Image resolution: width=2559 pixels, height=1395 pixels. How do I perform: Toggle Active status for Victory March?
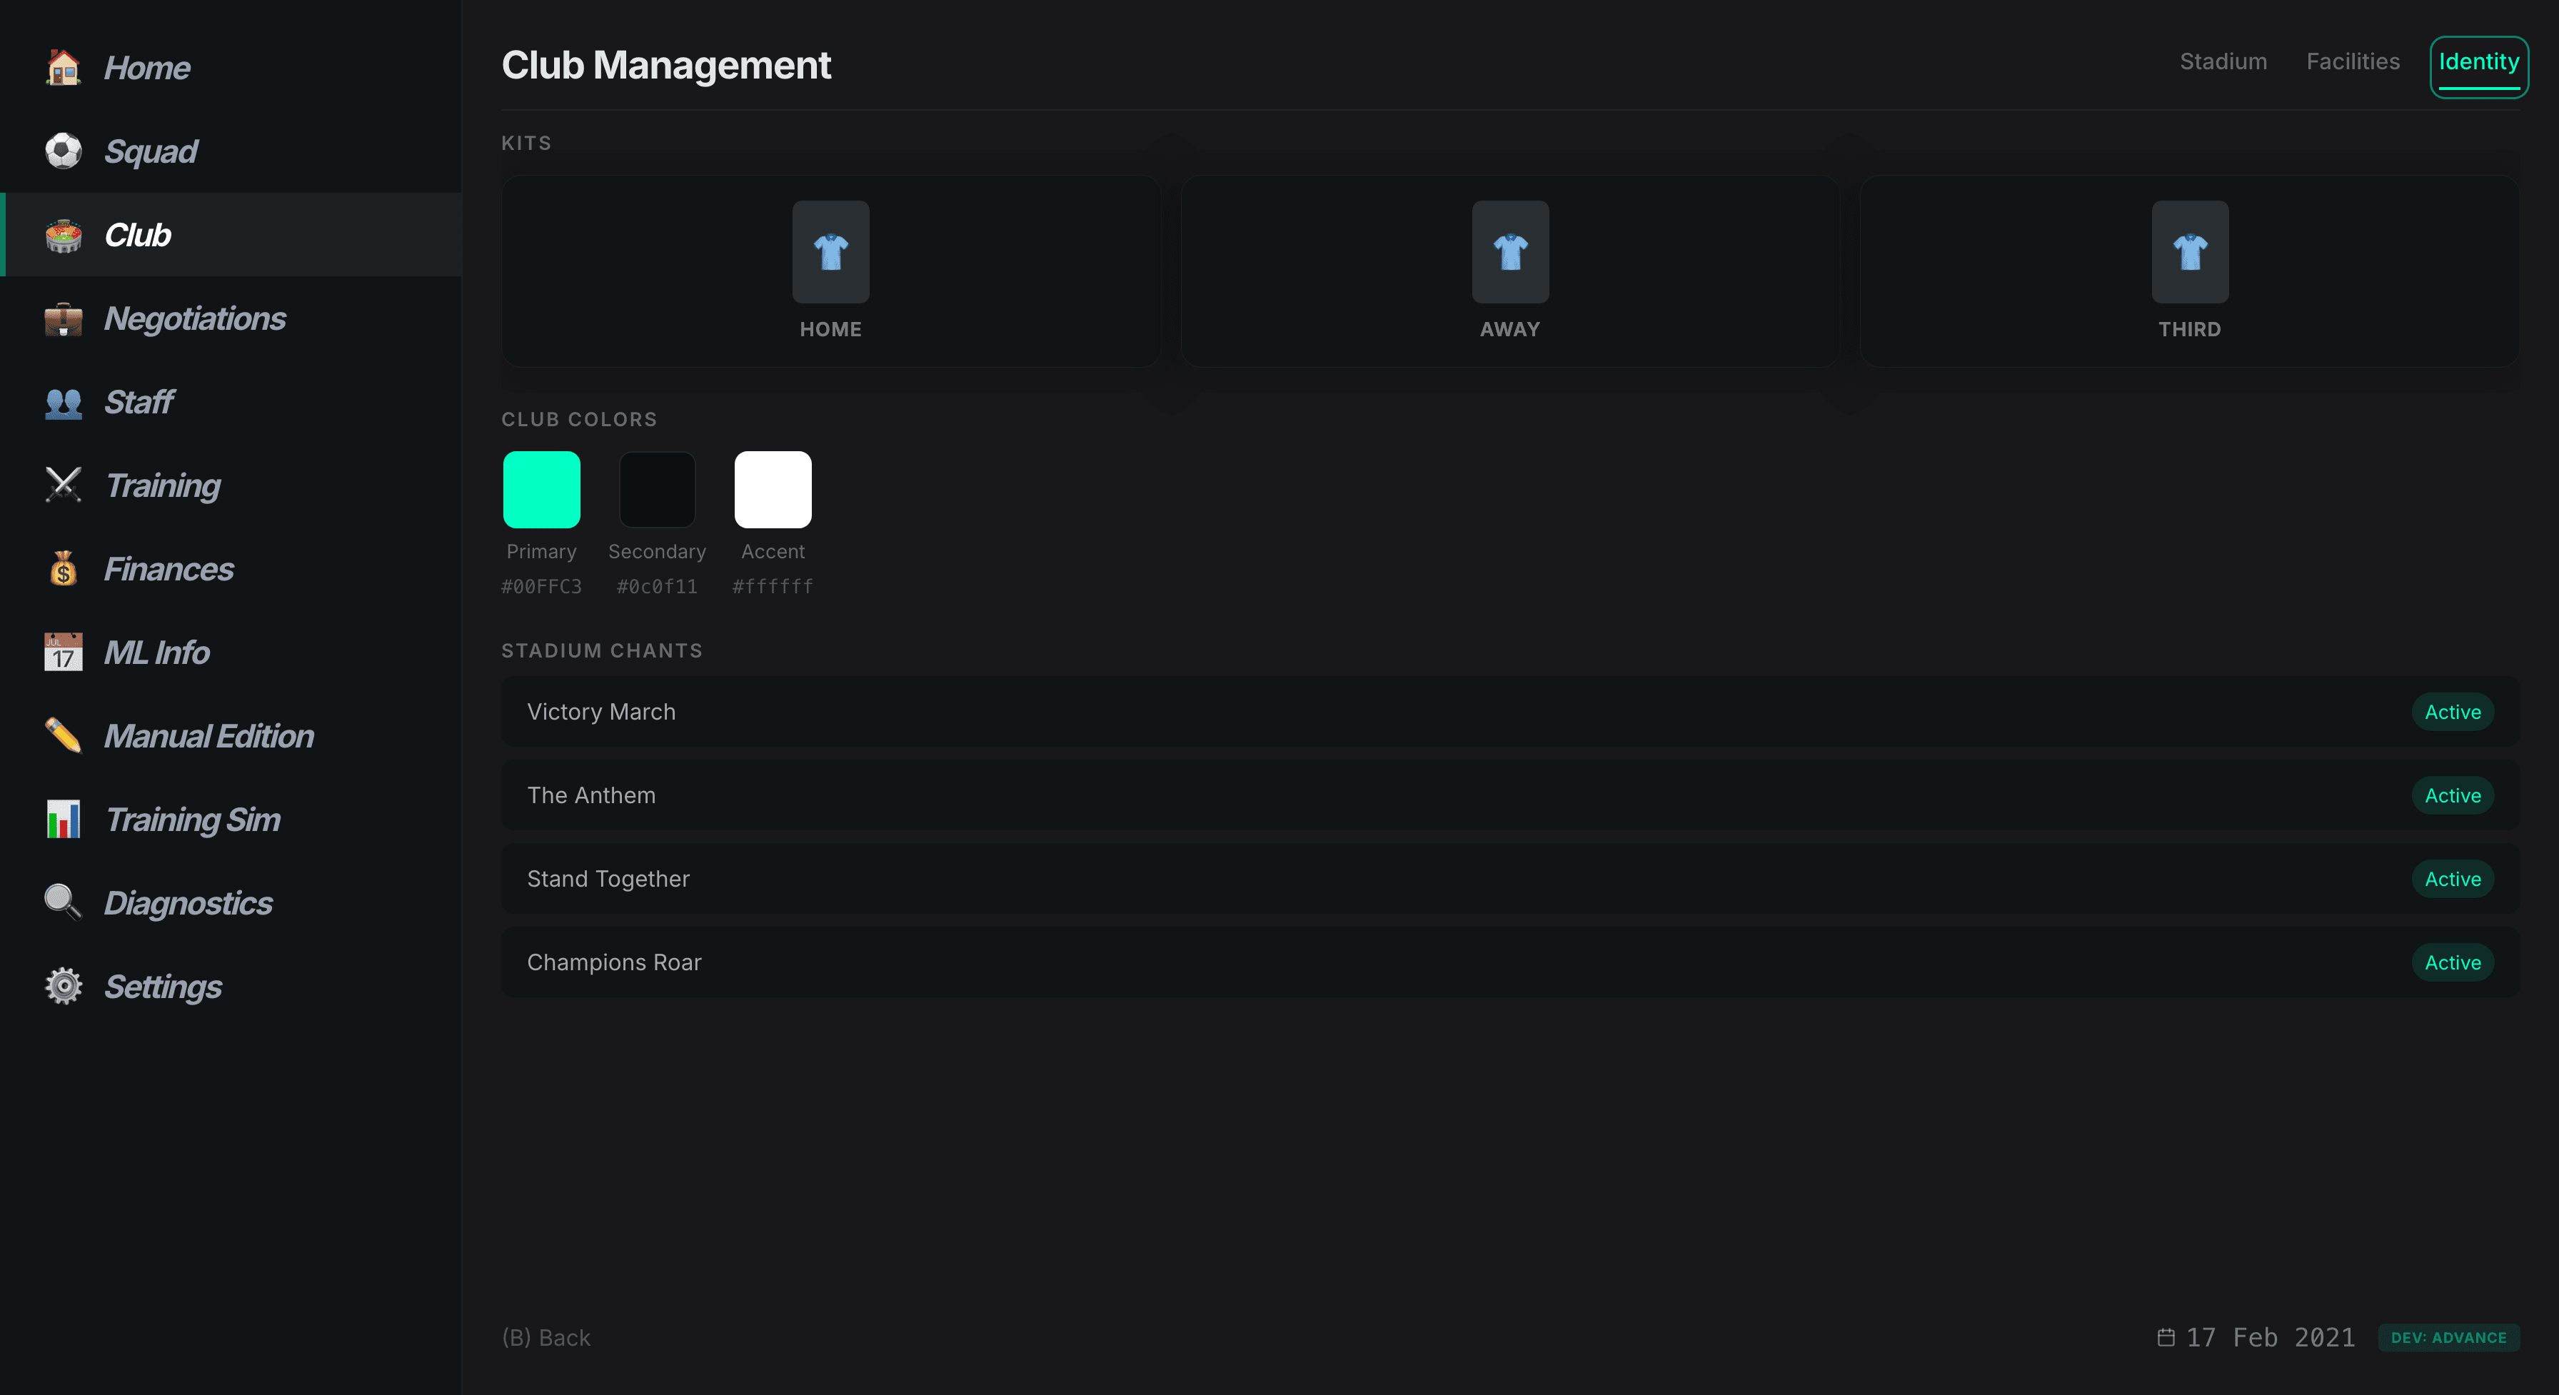tap(2453, 711)
